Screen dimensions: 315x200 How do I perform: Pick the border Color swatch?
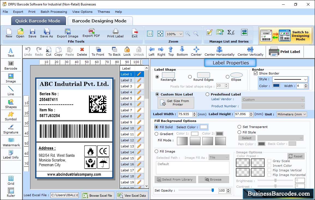276,85
